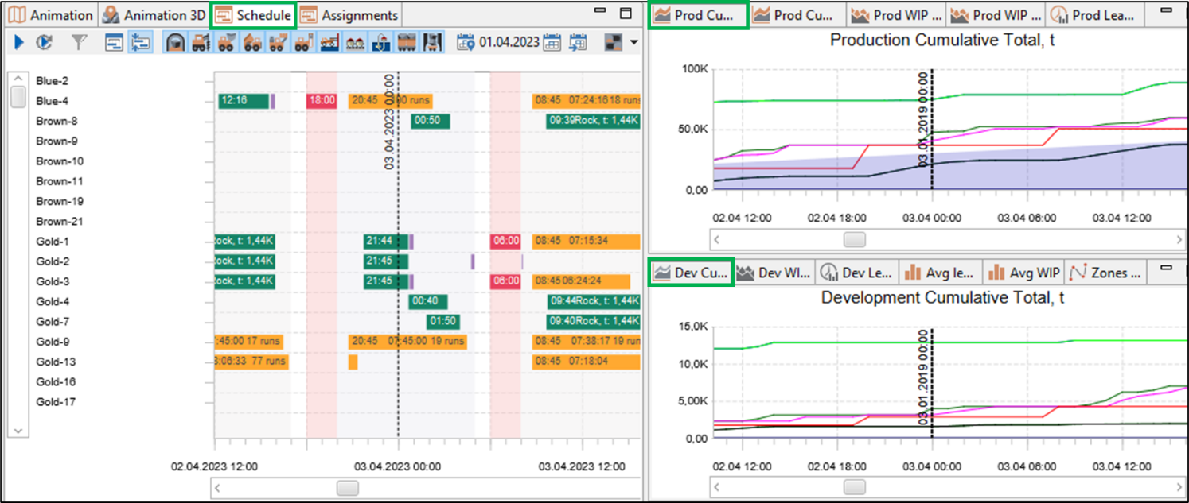Click the time marker in Production Cumulative chart

[932, 130]
